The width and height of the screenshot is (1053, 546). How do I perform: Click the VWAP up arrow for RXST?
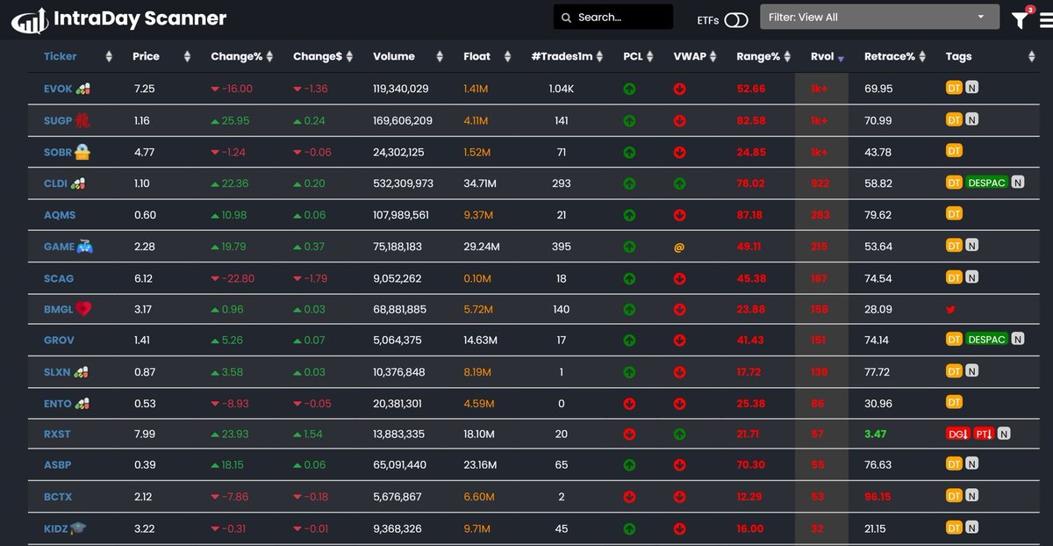click(679, 434)
